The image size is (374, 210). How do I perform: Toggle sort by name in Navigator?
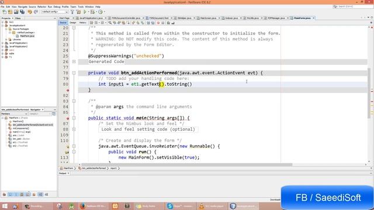(40, 194)
